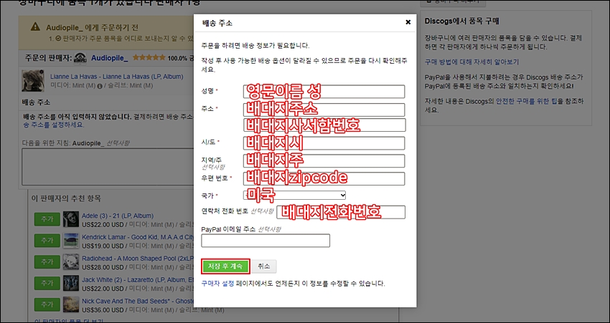Click the 송 주소를 설정하세요 link

(52, 125)
